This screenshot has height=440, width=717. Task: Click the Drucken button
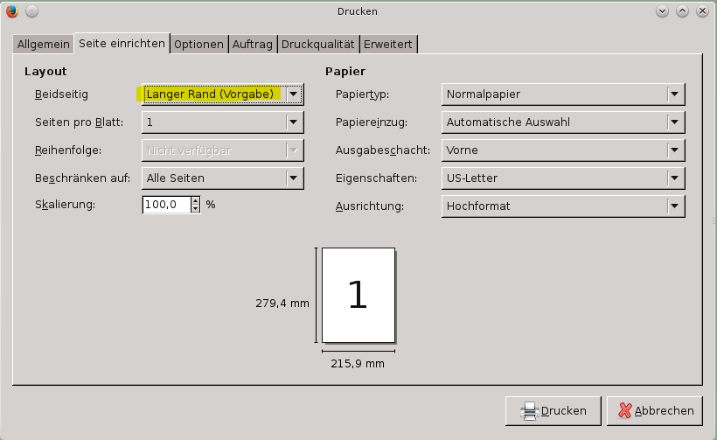553,411
